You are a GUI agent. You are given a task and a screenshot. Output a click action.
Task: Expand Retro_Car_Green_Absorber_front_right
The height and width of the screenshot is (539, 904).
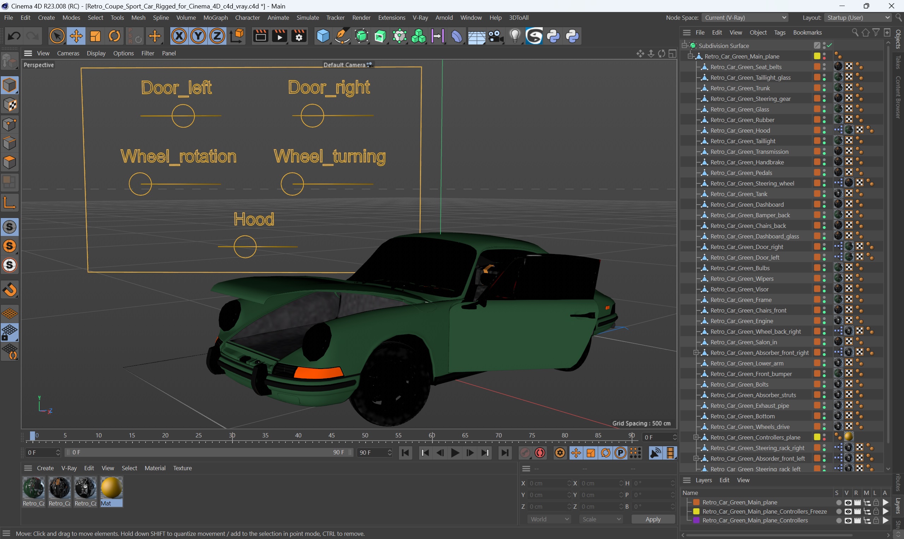696,352
